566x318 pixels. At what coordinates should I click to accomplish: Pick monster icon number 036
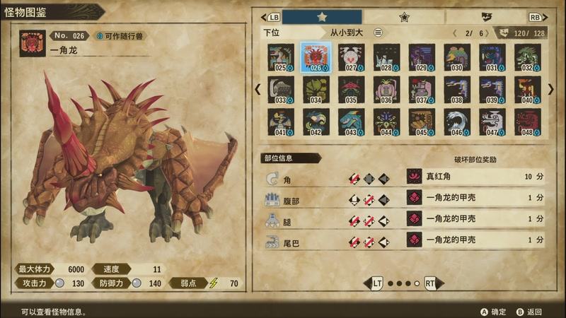(386, 90)
